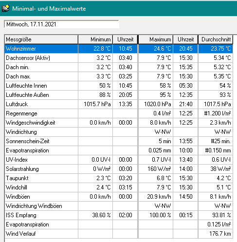Select the Luftdruck row
237x242 pixels.
[119, 104]
